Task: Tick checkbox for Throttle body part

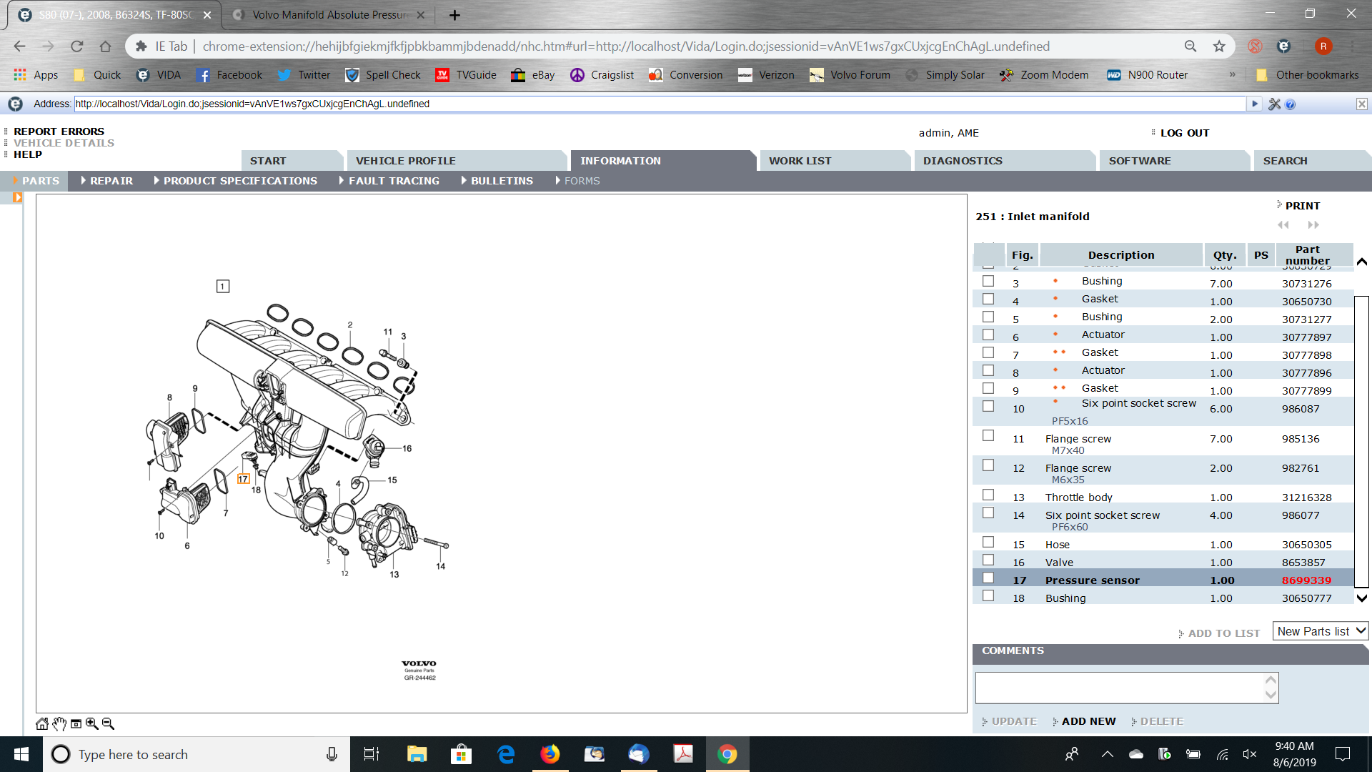Action: tap(988, 495)
